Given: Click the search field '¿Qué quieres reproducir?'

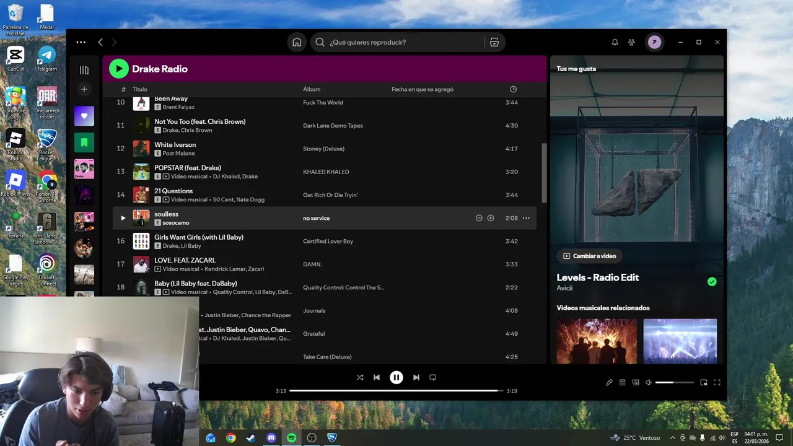Looking at the screenshot, I should [396, 42].
